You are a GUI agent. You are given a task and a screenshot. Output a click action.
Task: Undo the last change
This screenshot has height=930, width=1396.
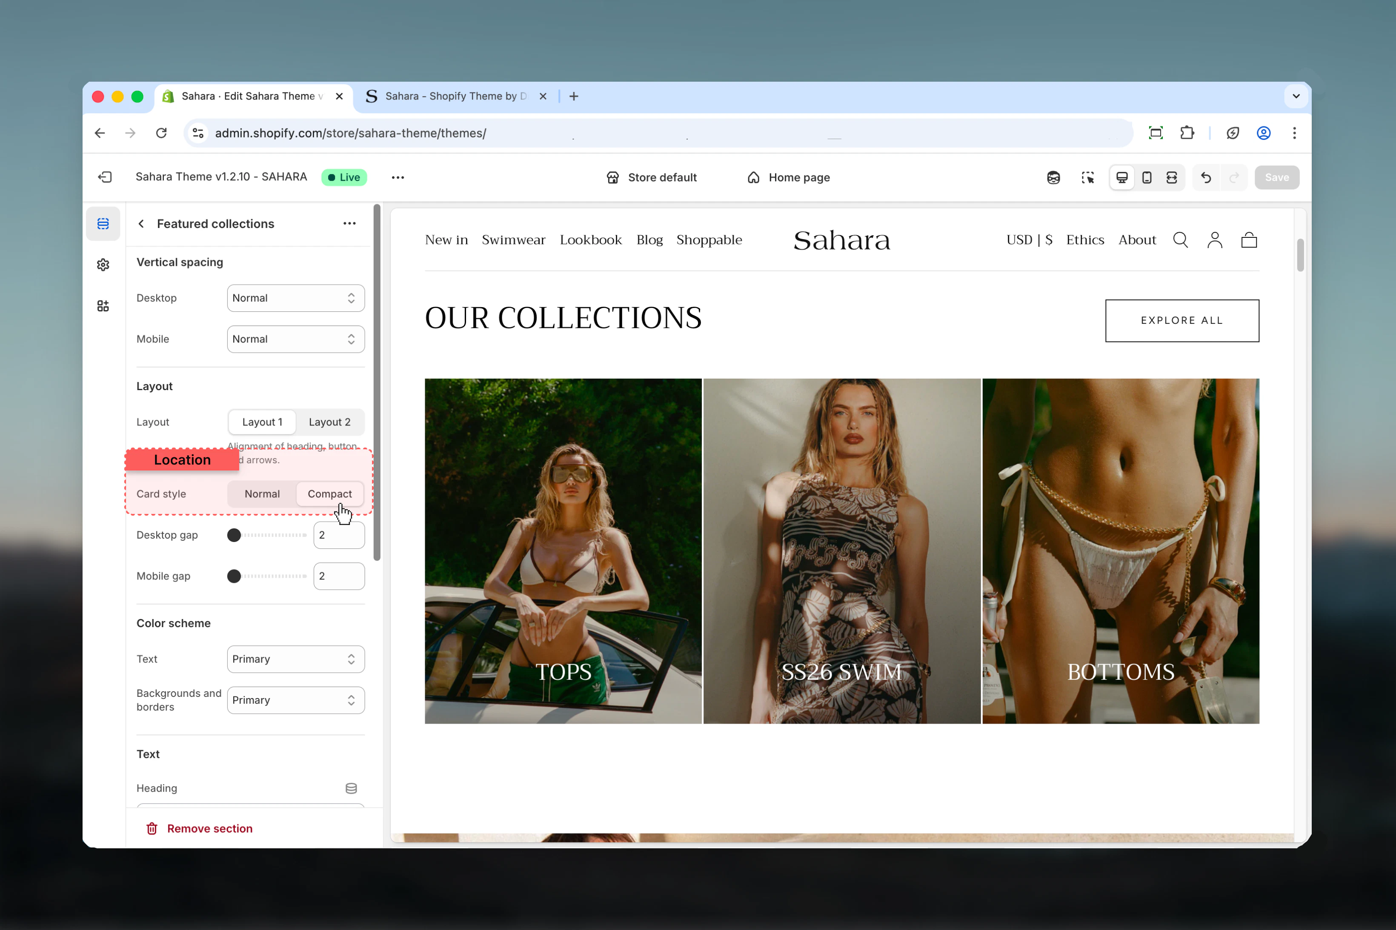coord(1206,177)
